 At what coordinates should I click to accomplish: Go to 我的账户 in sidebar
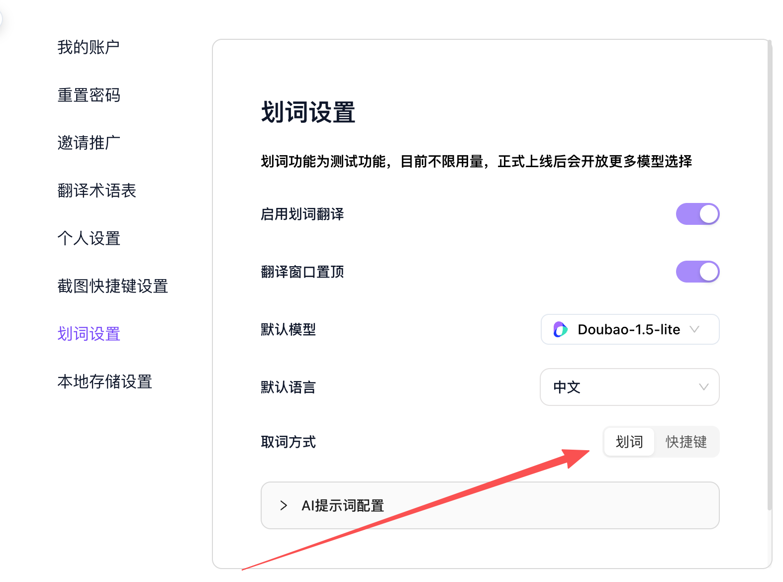pos(88,47)
